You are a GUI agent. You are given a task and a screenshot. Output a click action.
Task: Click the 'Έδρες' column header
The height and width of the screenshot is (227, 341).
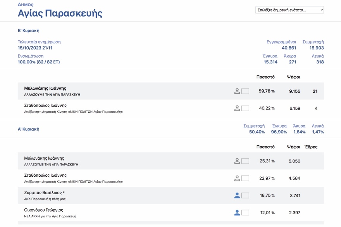pyautogui.click(x=311, y=147)
